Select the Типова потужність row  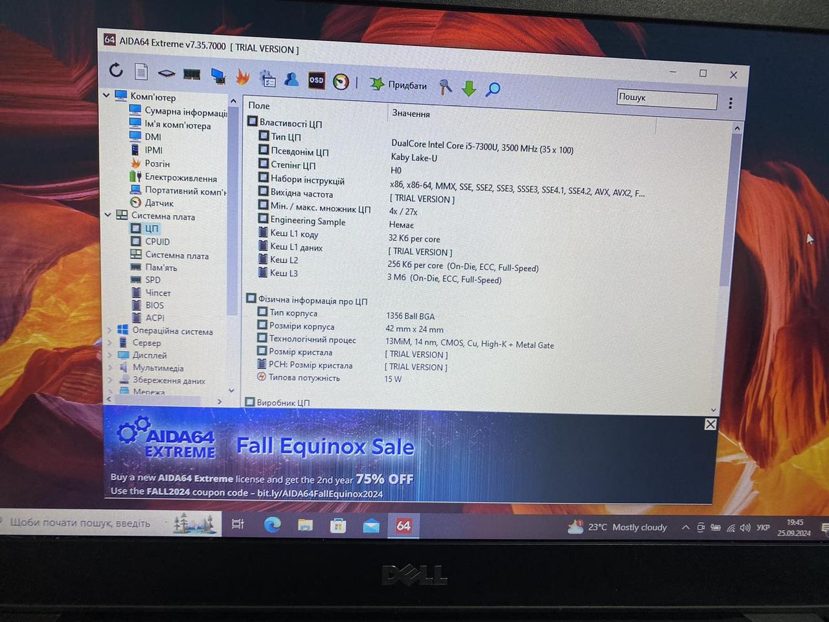point(298,377)
